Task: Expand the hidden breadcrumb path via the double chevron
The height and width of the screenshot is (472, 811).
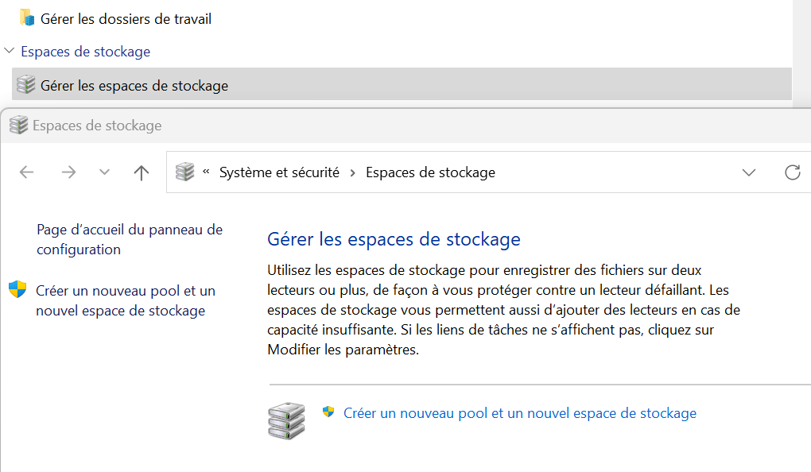Action: coord(207,172)
